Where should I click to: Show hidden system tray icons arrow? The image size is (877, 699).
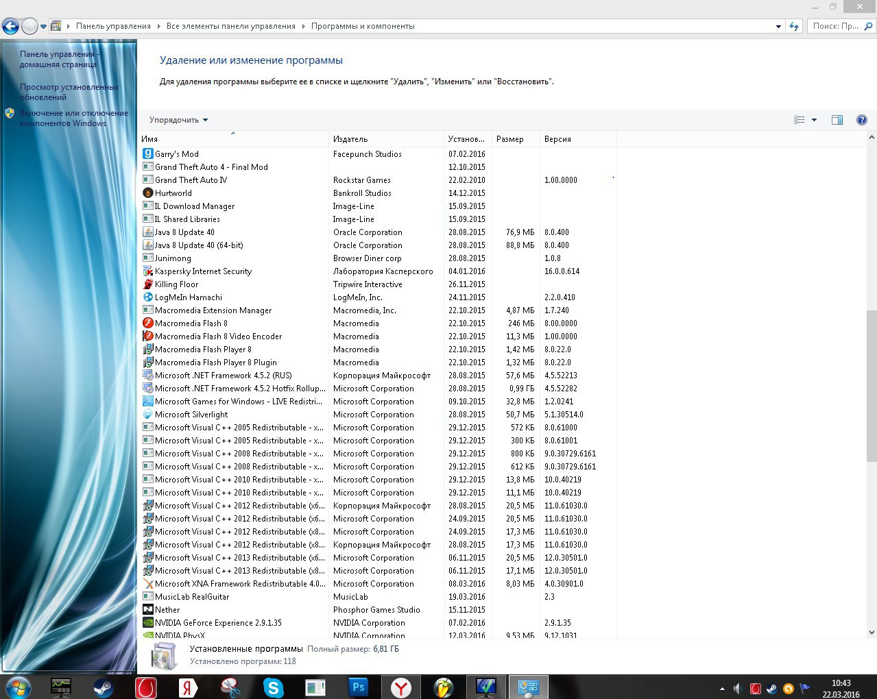pyautogui.click(x=722, y=689)
